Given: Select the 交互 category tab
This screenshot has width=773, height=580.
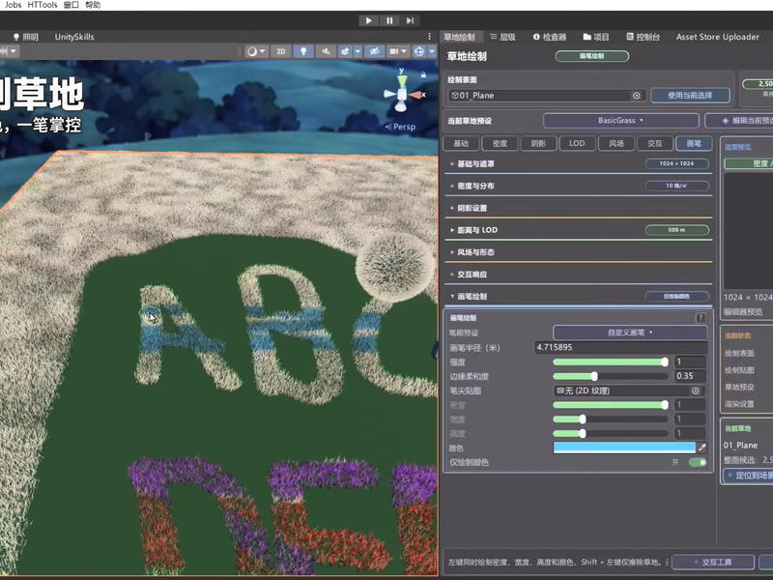Looking at the screenshot, I should click(655, 143).
